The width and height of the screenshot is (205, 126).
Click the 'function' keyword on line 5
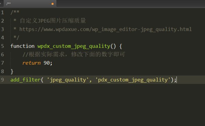point(23,46)
